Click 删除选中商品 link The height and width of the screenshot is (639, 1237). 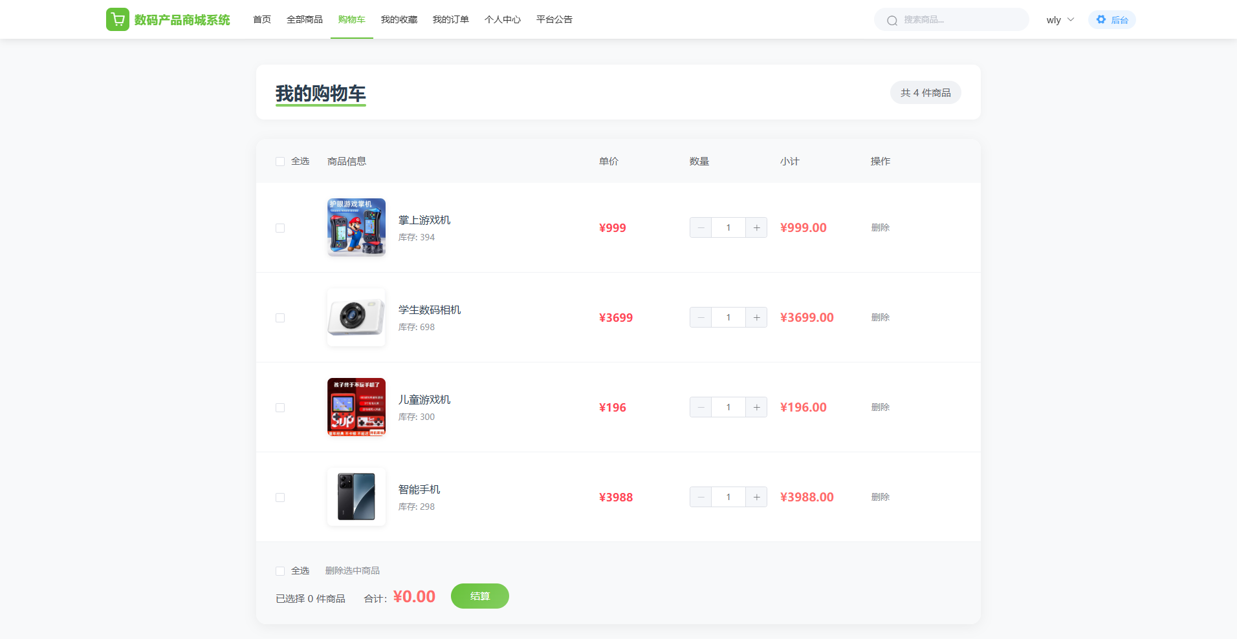click(x=352, y=571)
